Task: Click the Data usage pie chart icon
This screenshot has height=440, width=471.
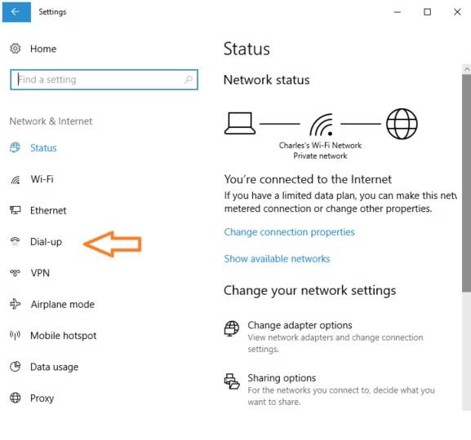Action: pos(16,366)
